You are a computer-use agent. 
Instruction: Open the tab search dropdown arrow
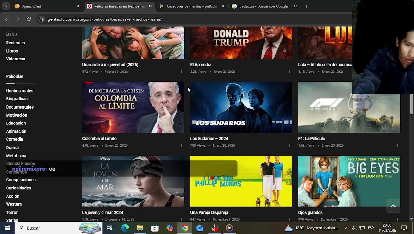6,6
